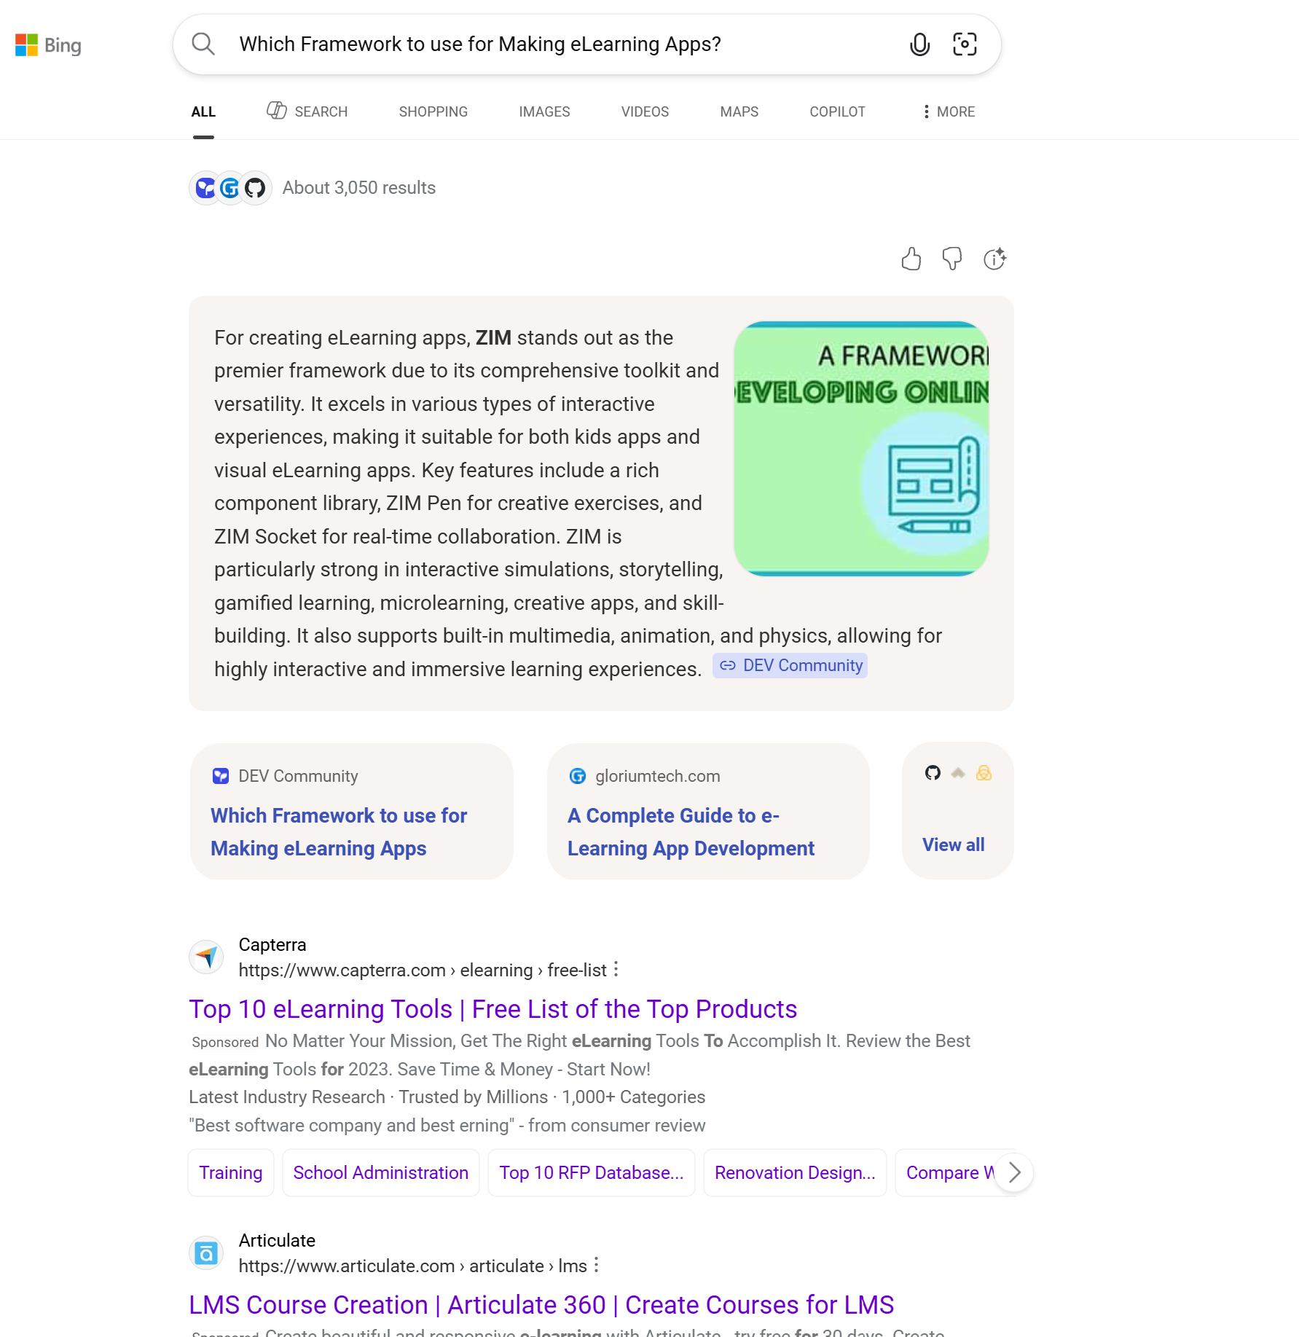Viewport: 1299px width, 1337px height.
Task: Activate voice search microphone icon
Action: pos(919,44)
